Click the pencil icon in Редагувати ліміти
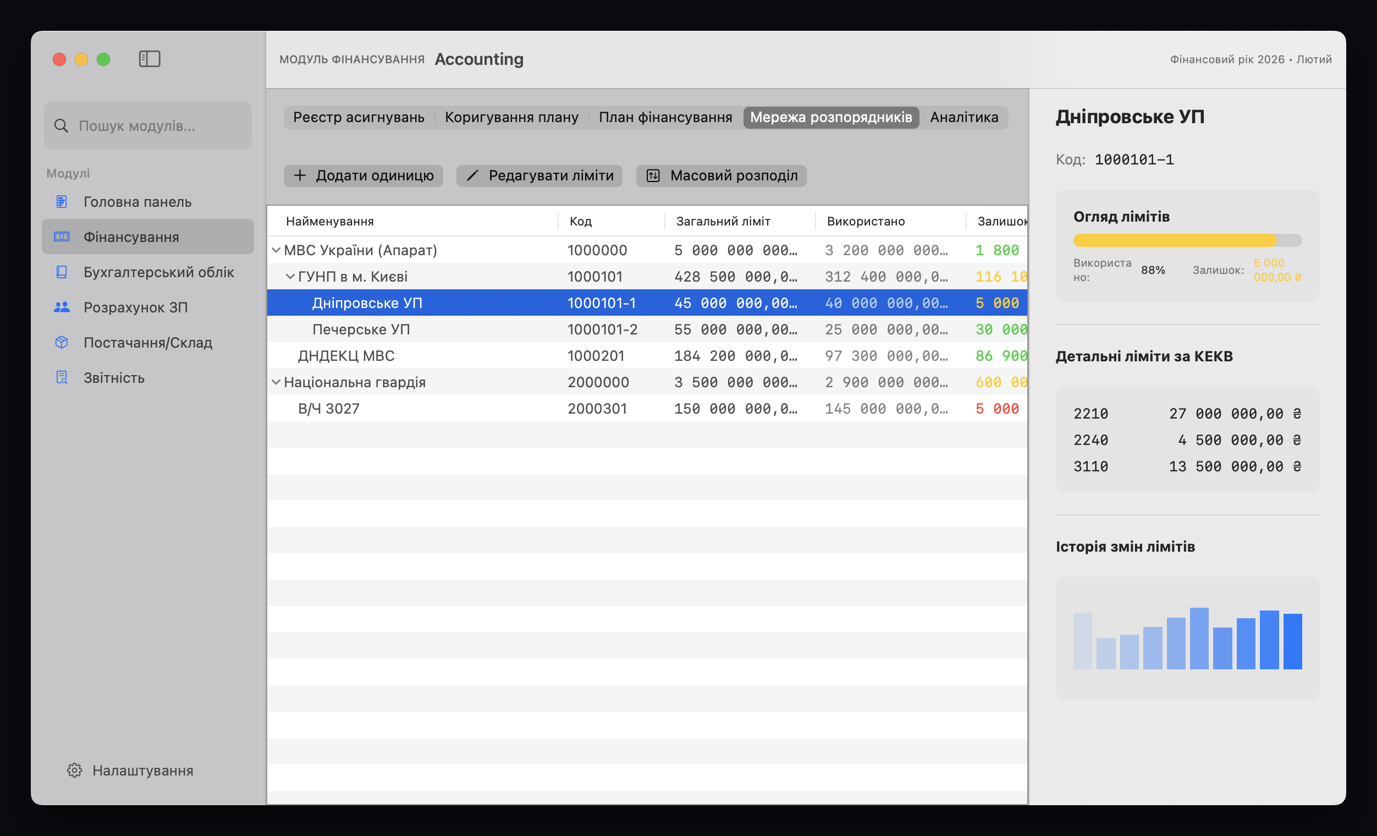 point(473,175)
